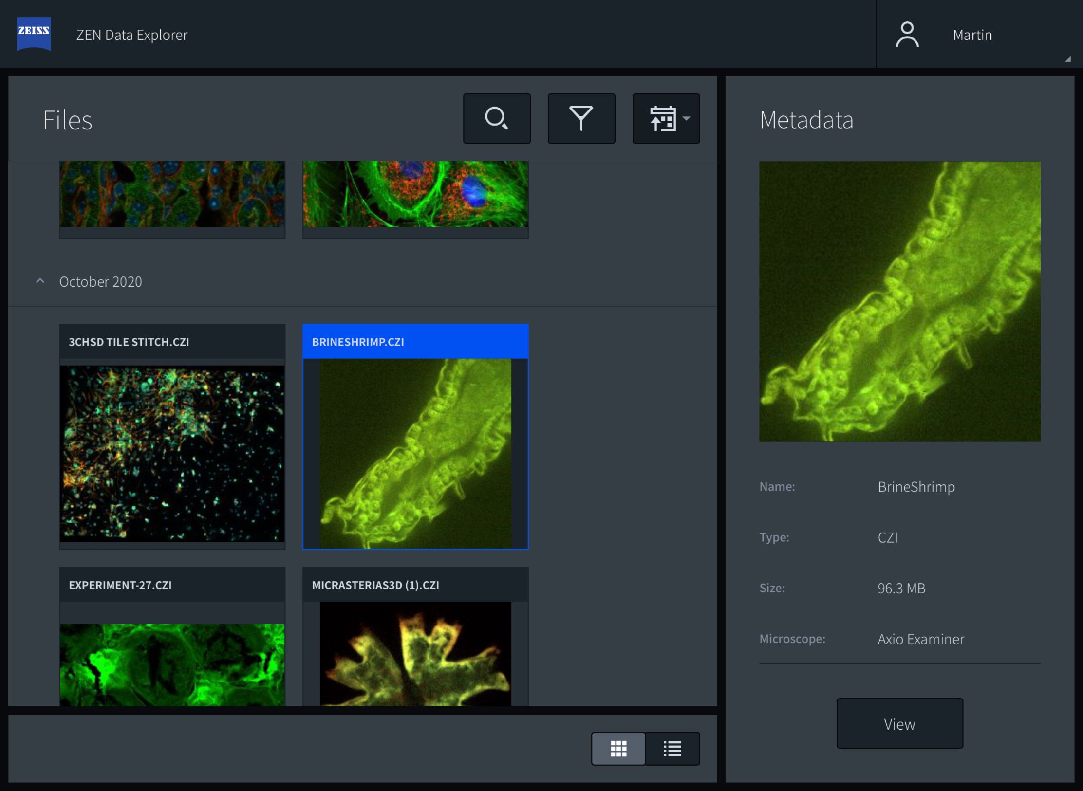Screen dimensions: 1083x791
Task: Click the blue-nuclei cell thumbnail at top
Action: click(x=172, y=194)
